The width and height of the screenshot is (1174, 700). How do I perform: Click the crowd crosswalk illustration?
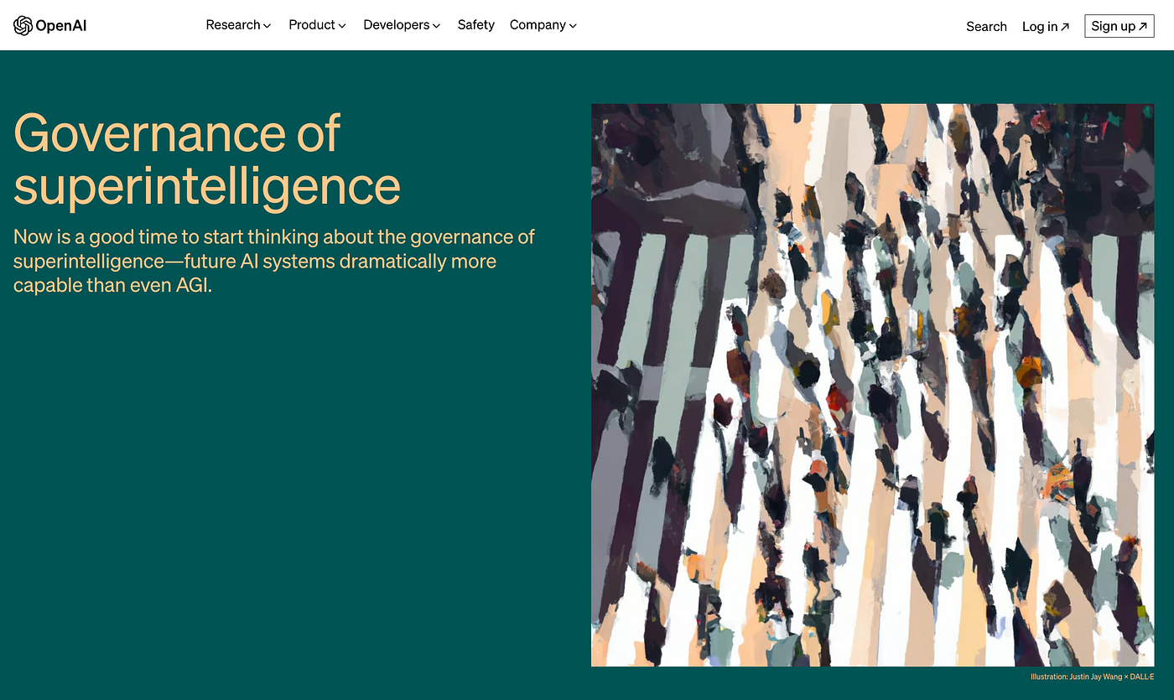(x=872, y=385)
